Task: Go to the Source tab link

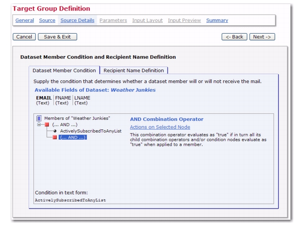Action: click(x=47, y=20)
